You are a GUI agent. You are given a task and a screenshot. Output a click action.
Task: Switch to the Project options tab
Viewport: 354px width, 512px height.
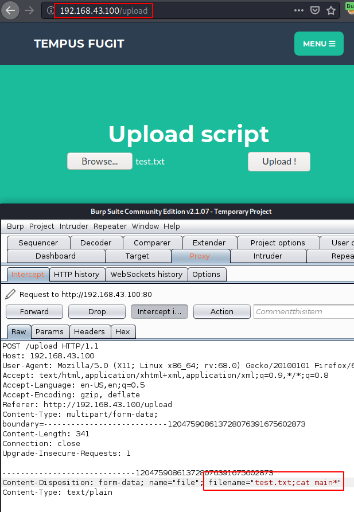click(x=278, y=243)
